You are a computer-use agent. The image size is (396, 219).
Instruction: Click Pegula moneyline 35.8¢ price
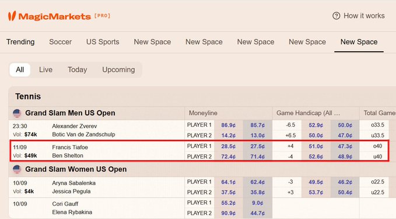[258, 192]
